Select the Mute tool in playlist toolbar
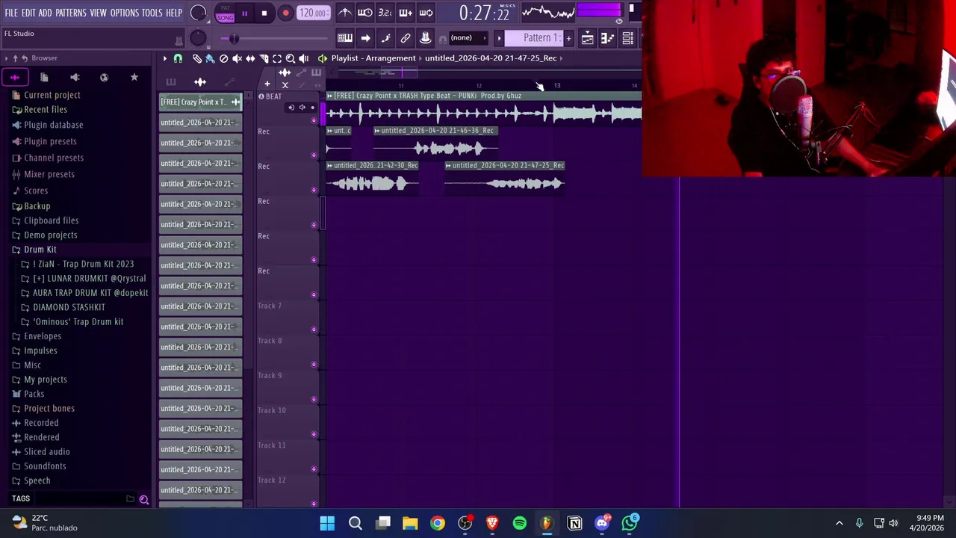This screenshot has width=956, height=538. pos(237,58)
